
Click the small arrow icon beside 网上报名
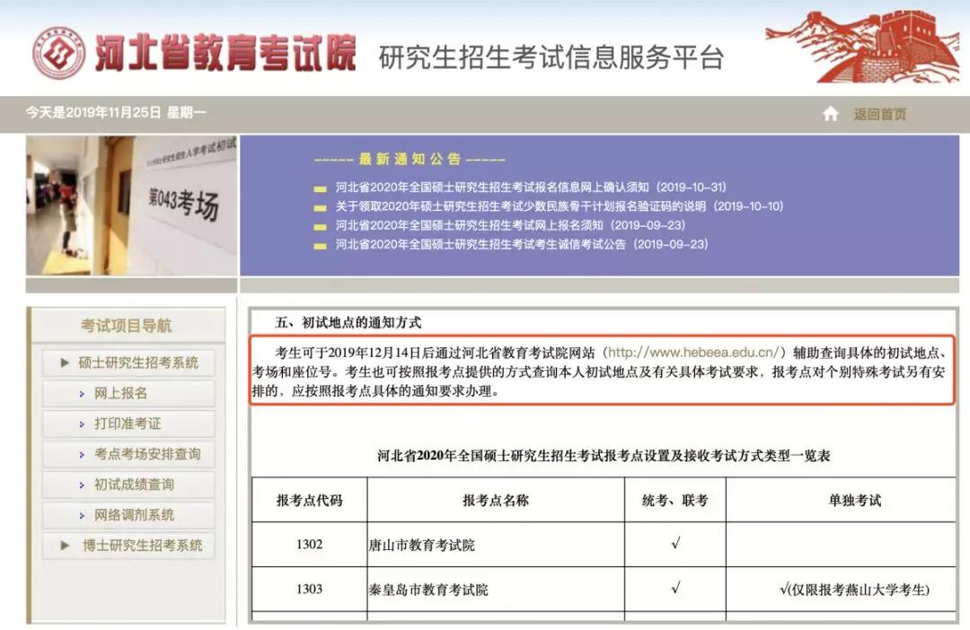(82, 394)
